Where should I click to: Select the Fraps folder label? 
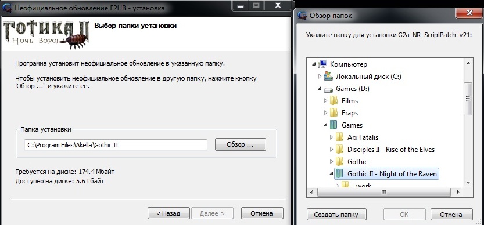pos(350,113)
